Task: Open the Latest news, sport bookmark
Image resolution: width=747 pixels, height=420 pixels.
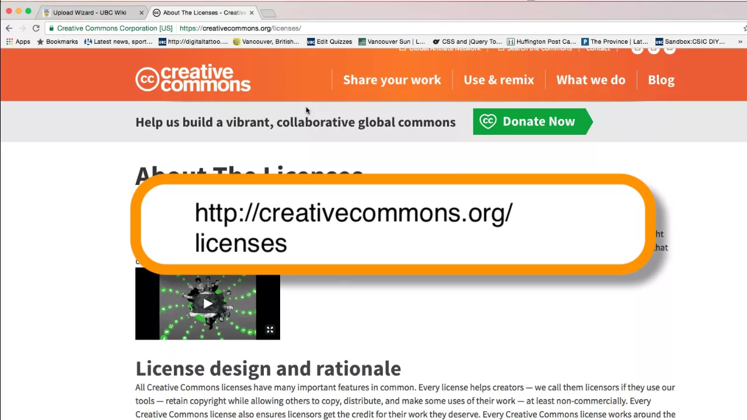Action: click(x=118, y=41)
